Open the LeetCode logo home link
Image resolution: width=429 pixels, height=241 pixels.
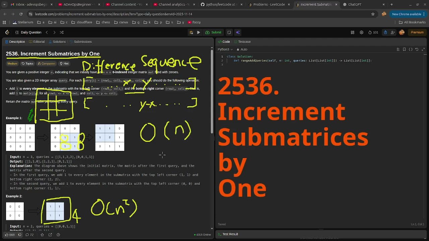tap(7, 32)
